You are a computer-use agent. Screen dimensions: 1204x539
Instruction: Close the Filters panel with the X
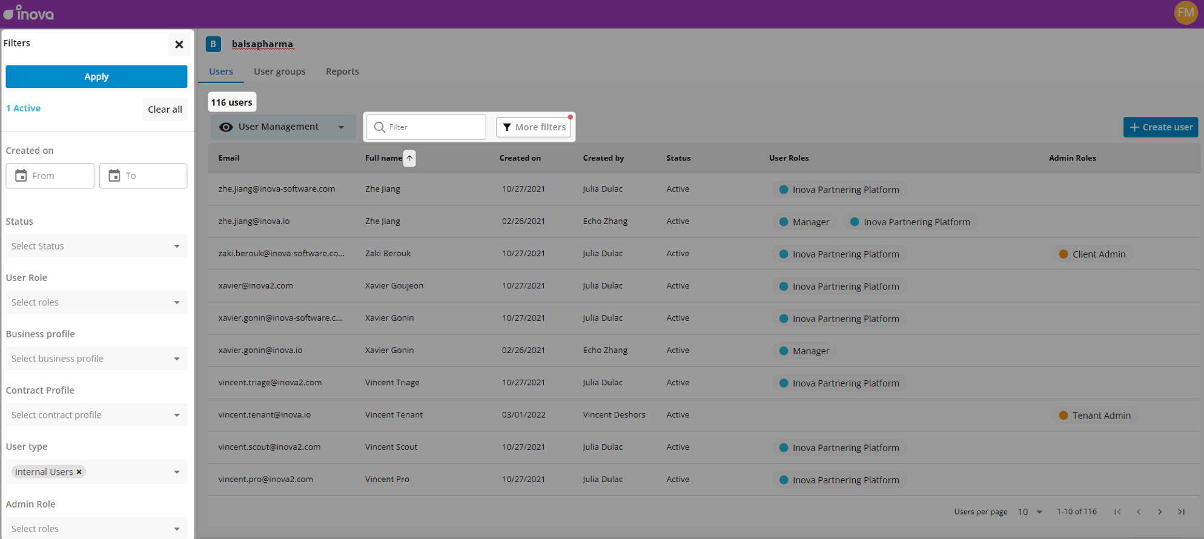[x=179, y=44]
